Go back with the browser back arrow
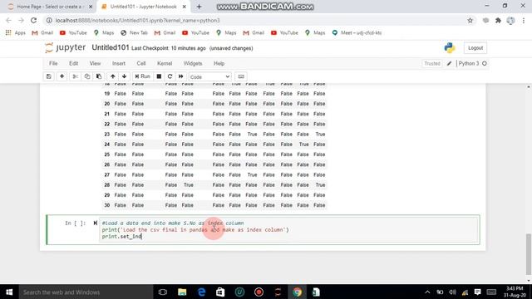Screen dimensions: 532x299 8,20
